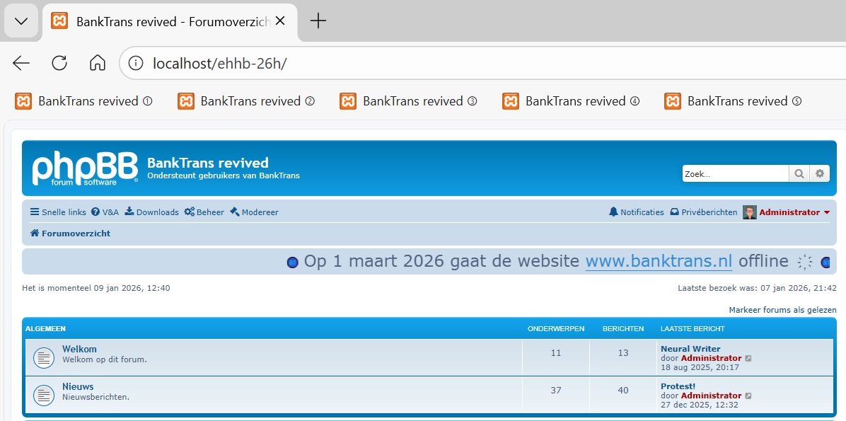Open the tab list chevron
Screen dimensions: 846x421
[21, 21]
